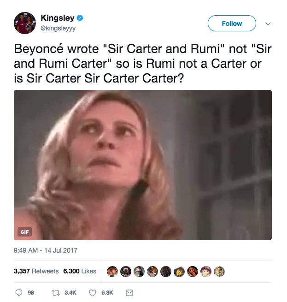Click the direct message envelope icon
Viewport: 287px width, 302px height.
coord(129,293)
